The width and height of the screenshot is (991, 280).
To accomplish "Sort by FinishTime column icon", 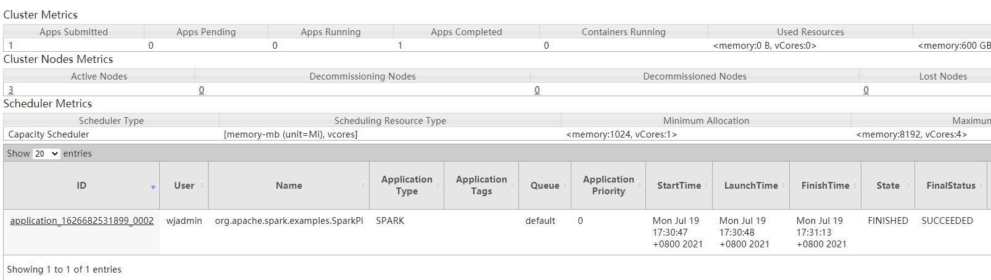I will (855, 186).
